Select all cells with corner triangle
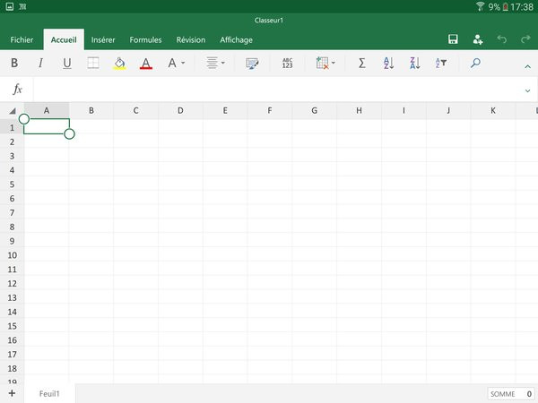538x403 pixels. [13, 111]
